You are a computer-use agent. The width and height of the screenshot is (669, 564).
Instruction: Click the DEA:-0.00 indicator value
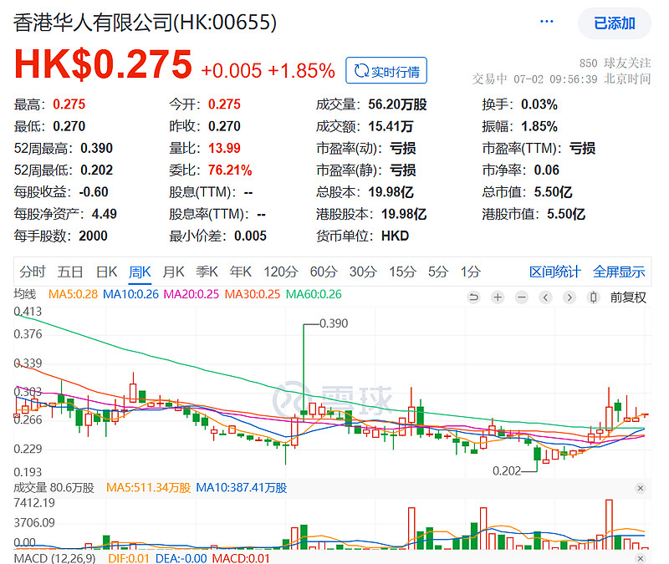[181, 558]
